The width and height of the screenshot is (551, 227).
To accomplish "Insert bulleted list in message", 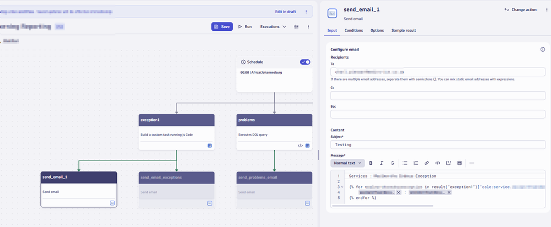I will (405, 163).
